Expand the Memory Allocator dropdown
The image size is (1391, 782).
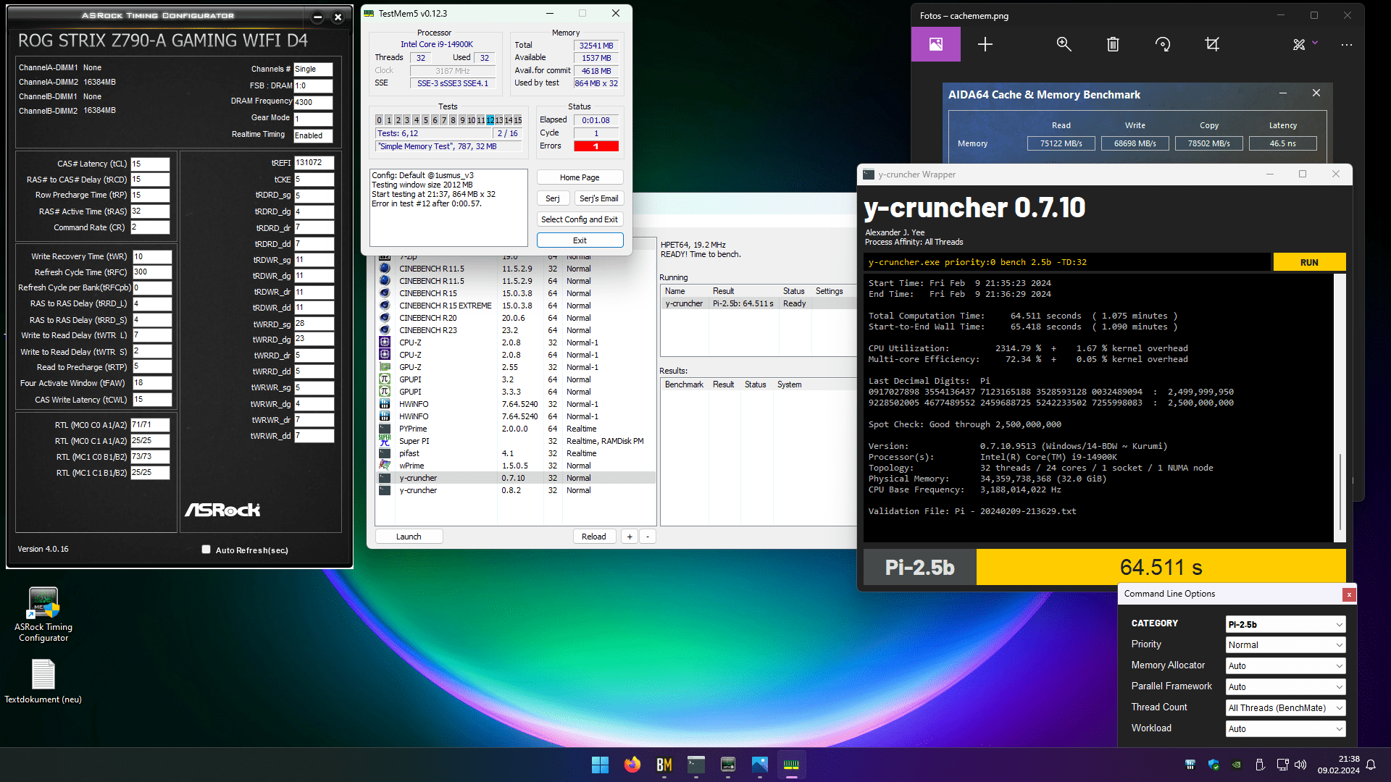tap(1285, 666)
